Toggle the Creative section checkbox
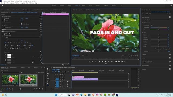Viewport: 173px width, 97px height. [170, 54]
